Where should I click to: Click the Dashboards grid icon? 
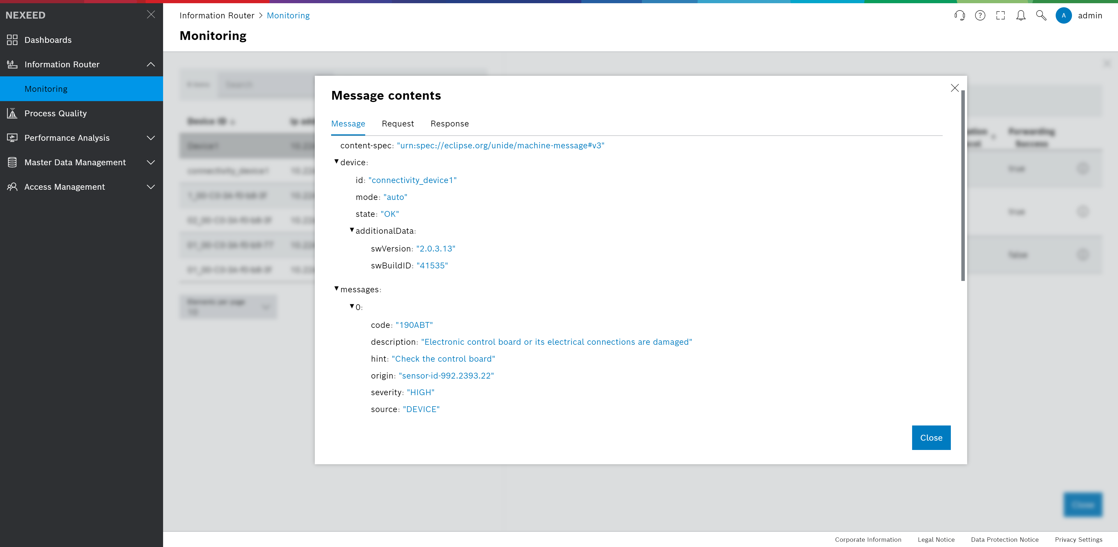12,40
